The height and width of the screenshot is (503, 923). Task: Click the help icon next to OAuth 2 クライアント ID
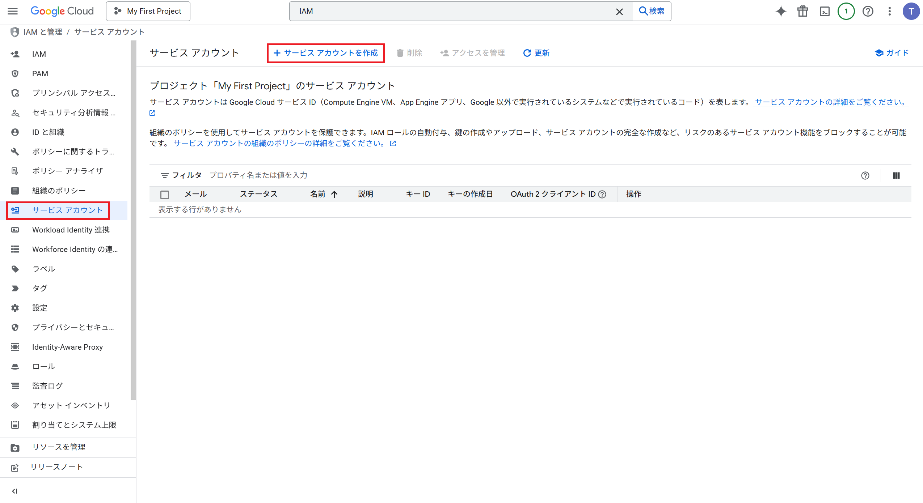coord(602,194)
